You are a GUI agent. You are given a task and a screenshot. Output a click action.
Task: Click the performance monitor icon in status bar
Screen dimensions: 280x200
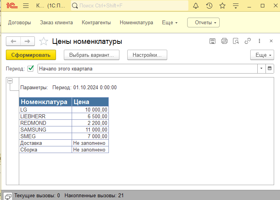(x=8, y=196)
